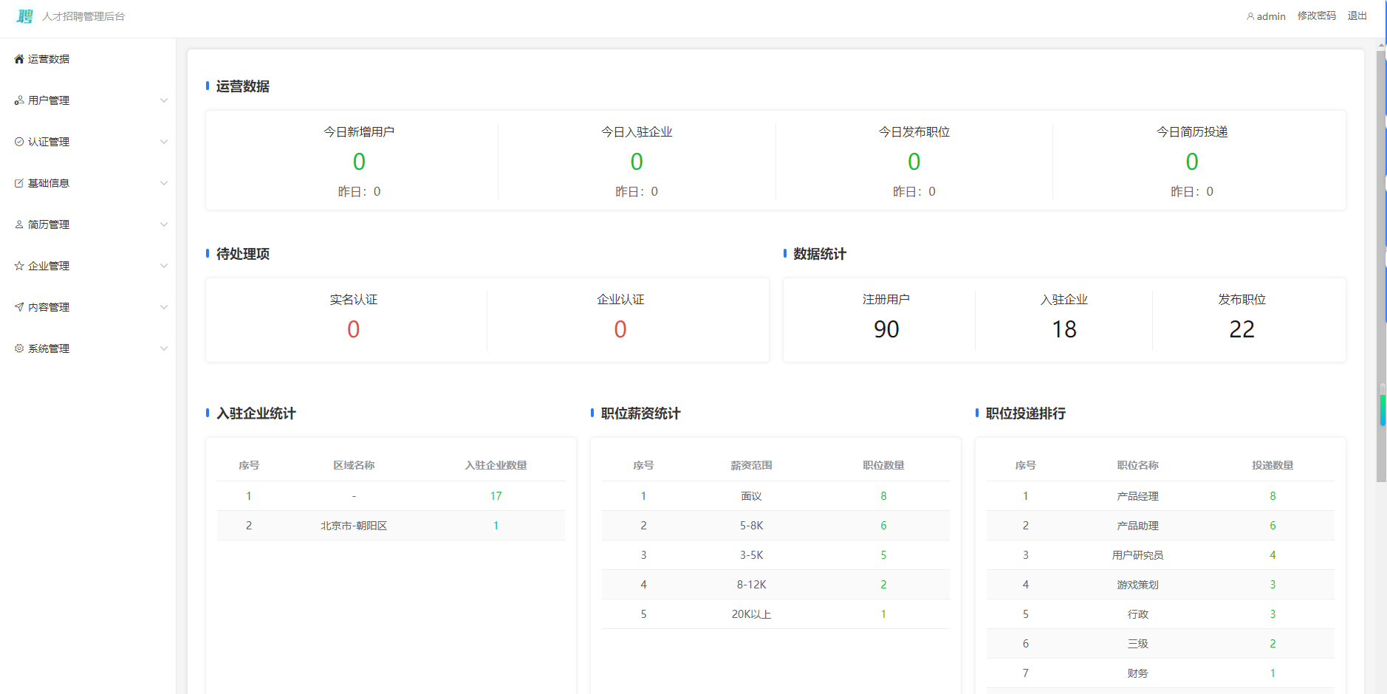
Task: Click the star icon beside 企业管理
Action: pyautogui.click(x=19, y=266)
